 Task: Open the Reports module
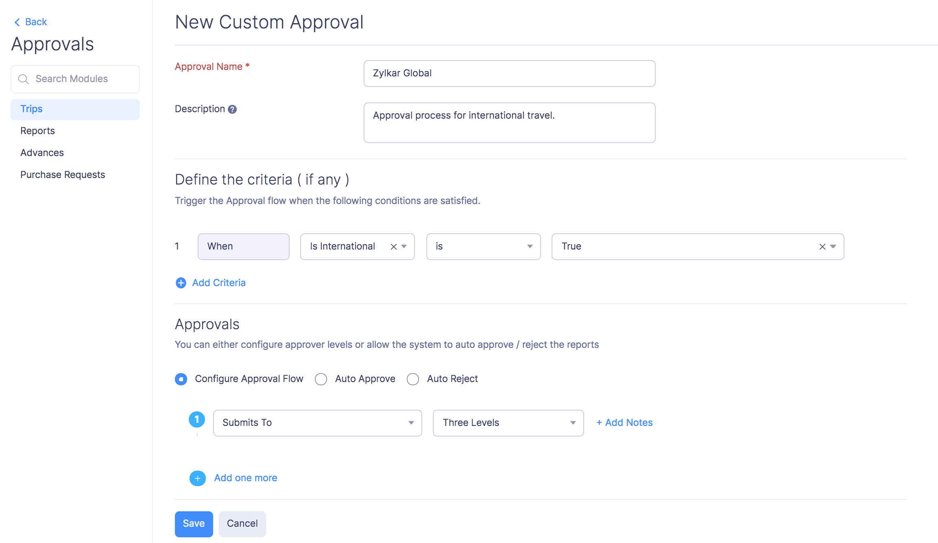click(x=37, y=131)
